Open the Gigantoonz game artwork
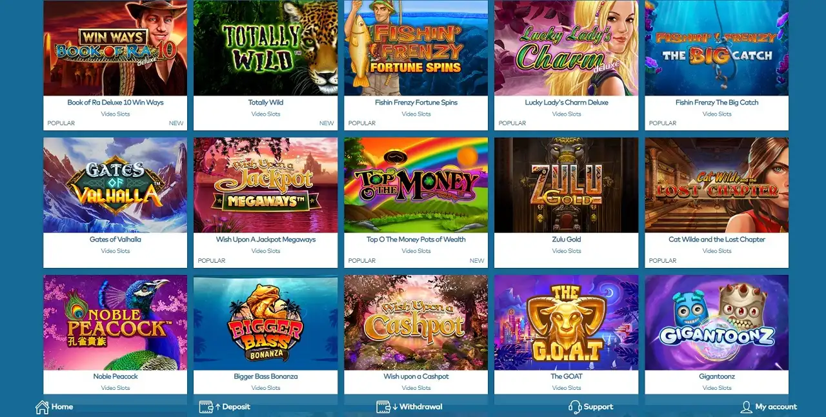Viewport: 826px width, 417px height. point(716,323)
